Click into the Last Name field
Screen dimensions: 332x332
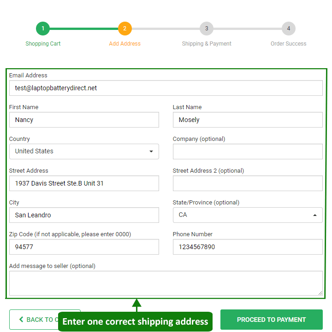click(x=248, y=120)
